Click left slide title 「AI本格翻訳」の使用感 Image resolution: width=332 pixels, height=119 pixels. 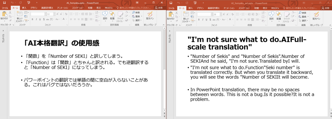click(61, 43)
